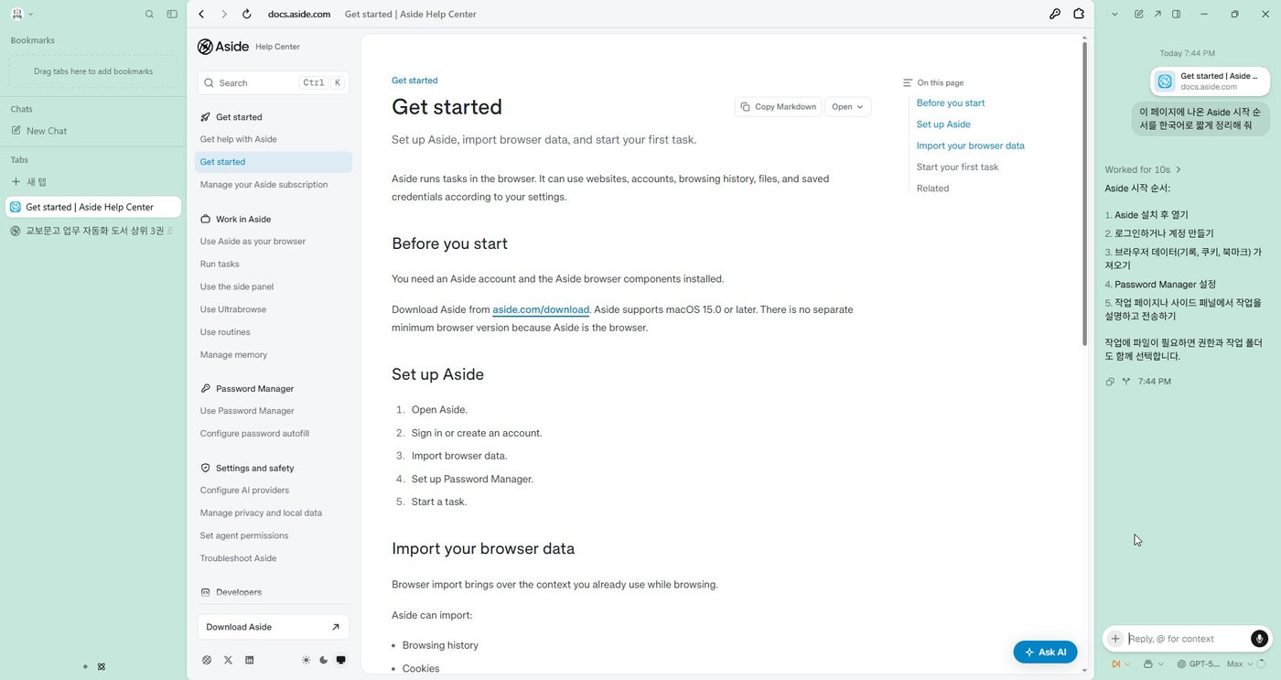
Task: Open the GPT-5 model selector dropdown
Action: pyautogui.click(x=1198, y=664)
